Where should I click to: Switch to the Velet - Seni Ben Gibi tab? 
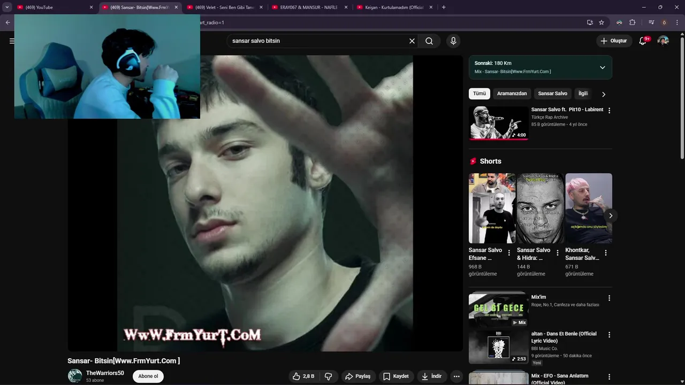(224, 7)
